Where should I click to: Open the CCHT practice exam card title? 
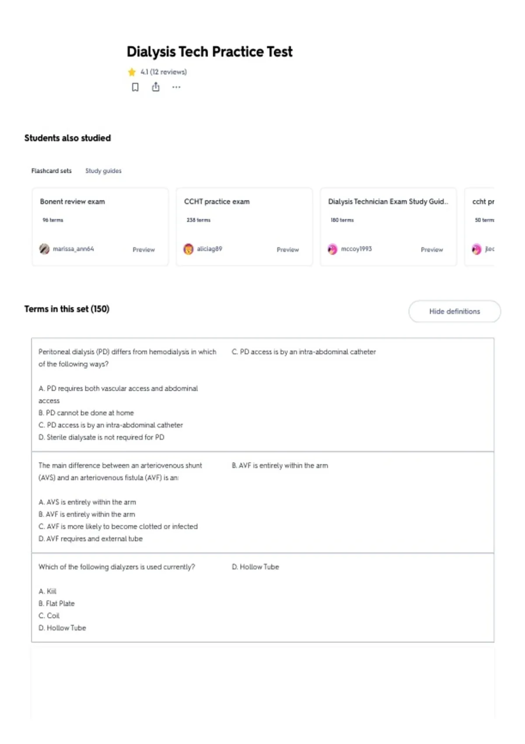click(217, 201)
